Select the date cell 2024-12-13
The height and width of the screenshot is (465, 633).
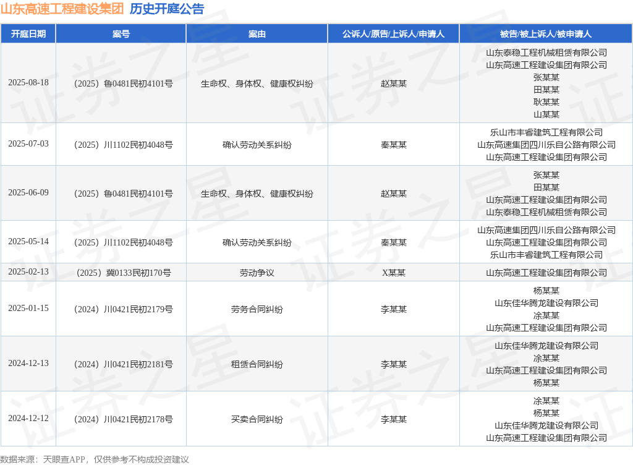point(28,364)
